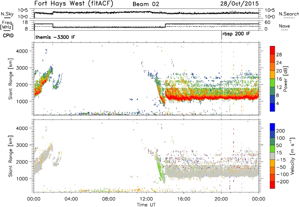Click the '12:00' time tick label
The height and width of the screenshot is (207, 299).
[x=146, y=199]
